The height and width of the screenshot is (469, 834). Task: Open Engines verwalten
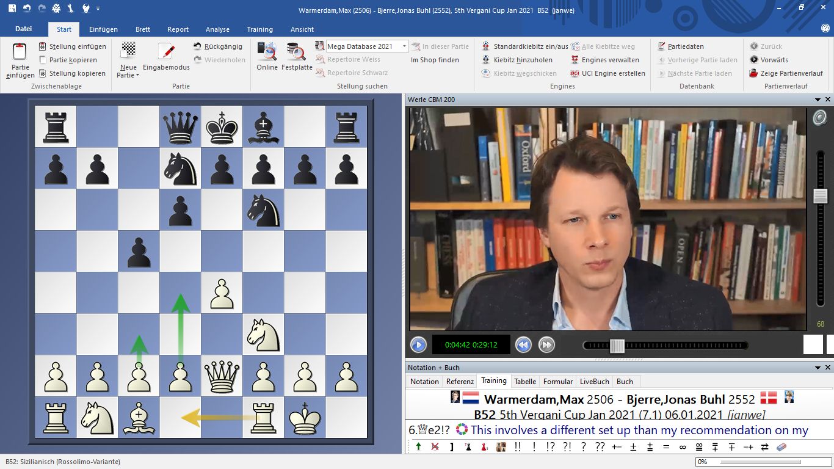pyautogui.click(x=605, y=60)
